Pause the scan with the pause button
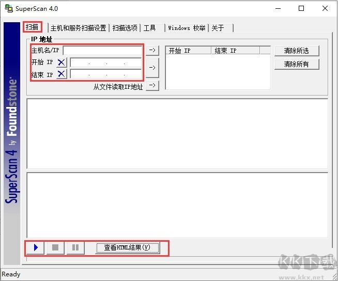Viewport: 338px width, 281px height. [75, 248]
